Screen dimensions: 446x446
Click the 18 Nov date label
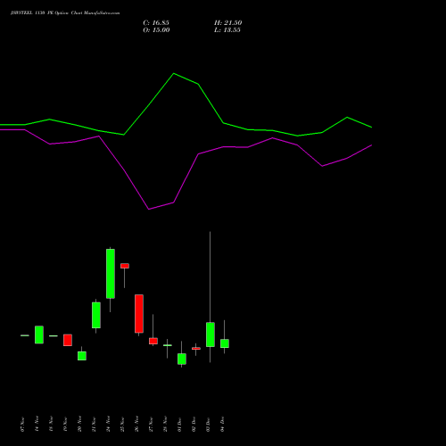tap(51, 425)
